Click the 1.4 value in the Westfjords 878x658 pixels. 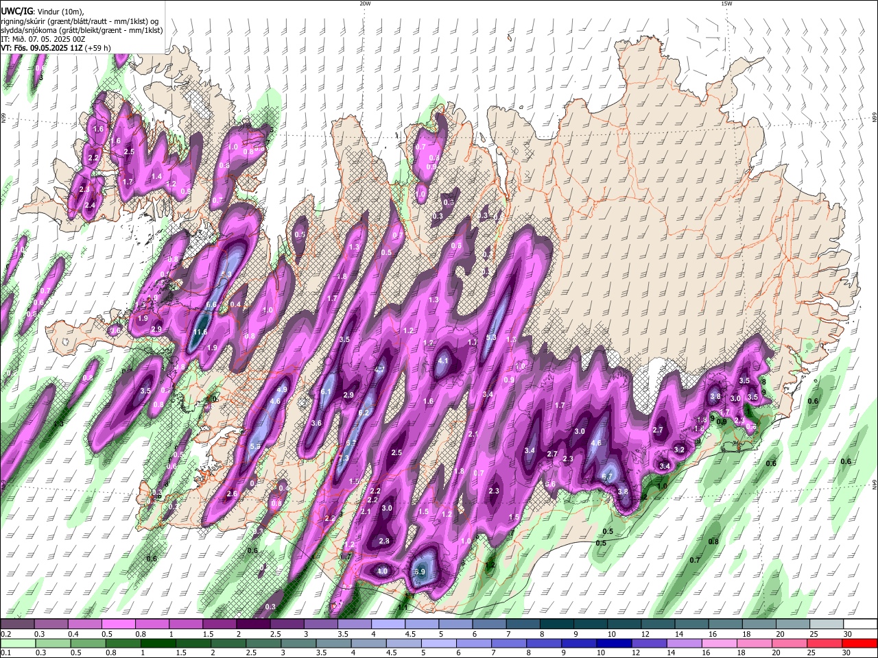[x=156, y=177]
